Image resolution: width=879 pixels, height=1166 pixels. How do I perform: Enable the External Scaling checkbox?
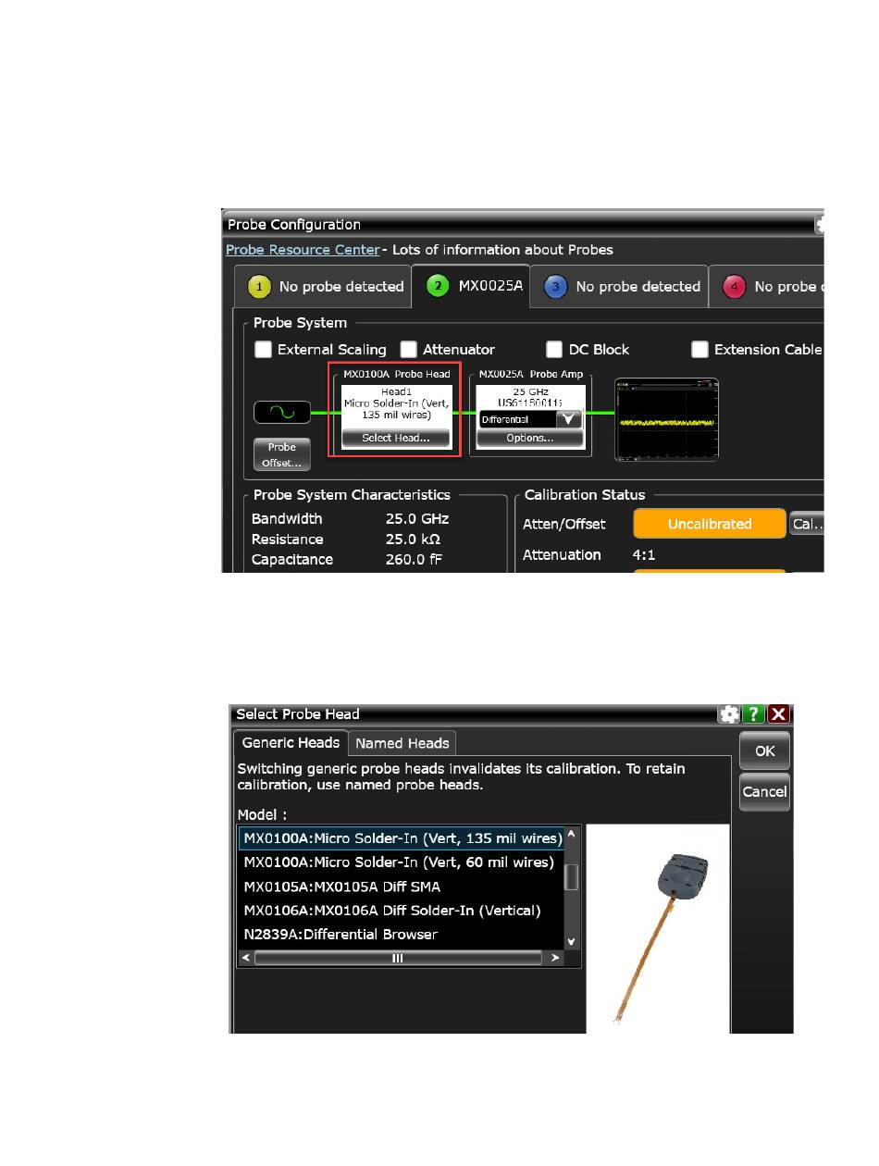click(264, 349)
